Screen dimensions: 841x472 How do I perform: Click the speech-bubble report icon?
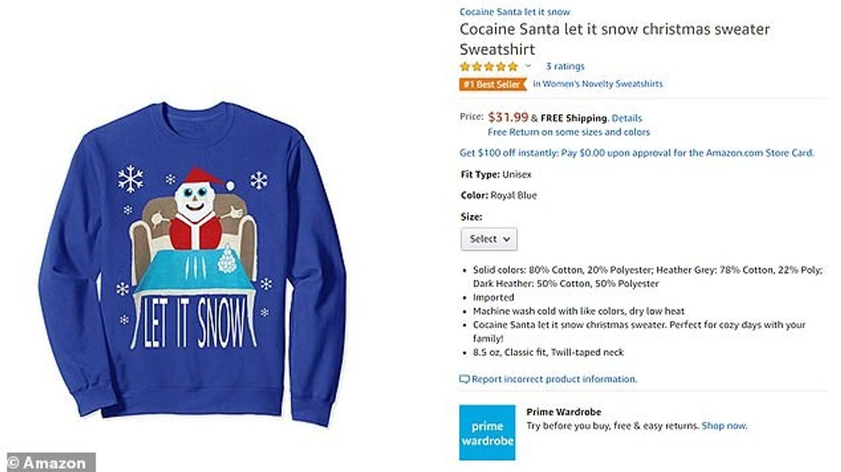464,379
